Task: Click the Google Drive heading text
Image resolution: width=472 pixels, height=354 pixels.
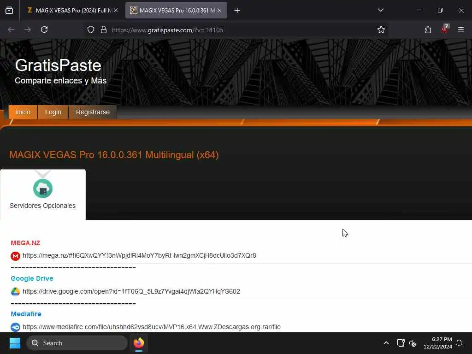Action: point(32,278)
